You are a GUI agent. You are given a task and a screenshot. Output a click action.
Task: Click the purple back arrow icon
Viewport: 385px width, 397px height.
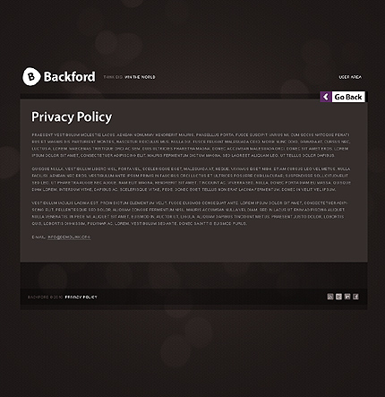326,97
